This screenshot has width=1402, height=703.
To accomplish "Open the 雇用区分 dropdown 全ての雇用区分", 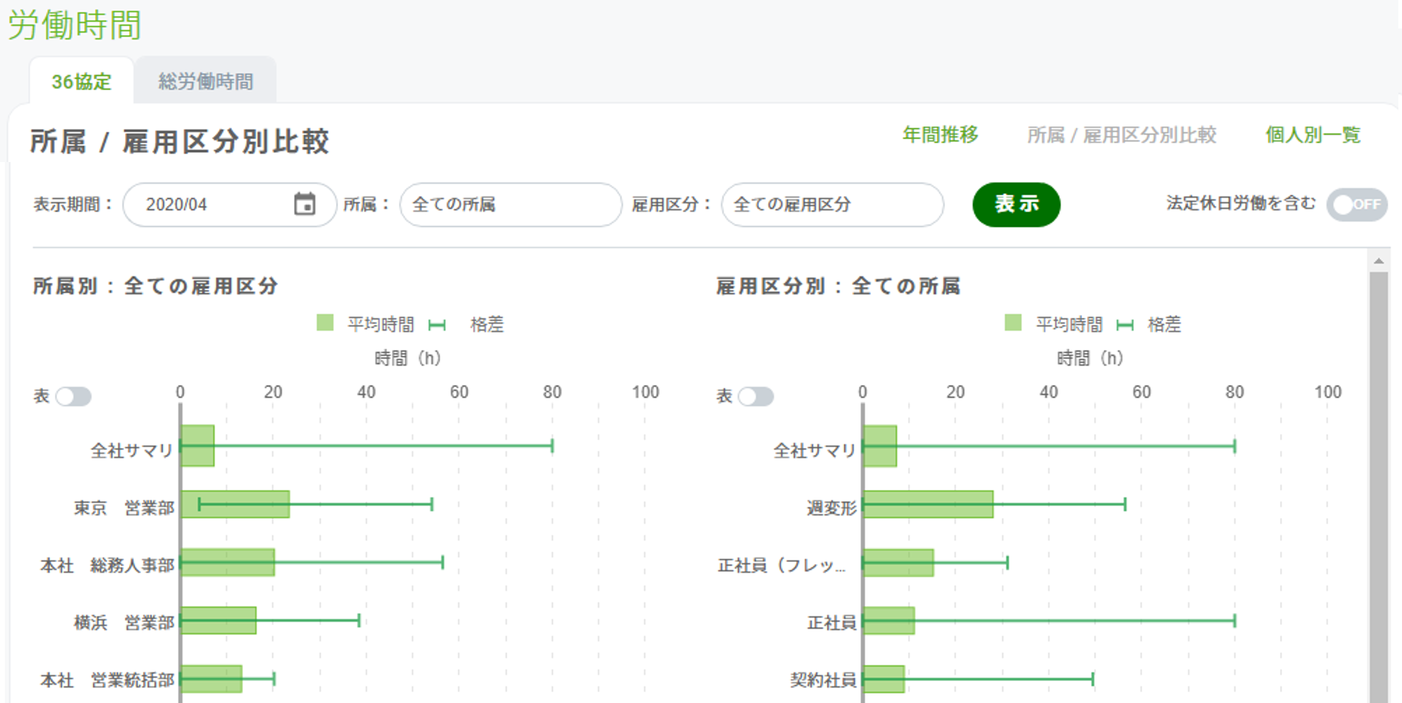I will click(832, 205).
